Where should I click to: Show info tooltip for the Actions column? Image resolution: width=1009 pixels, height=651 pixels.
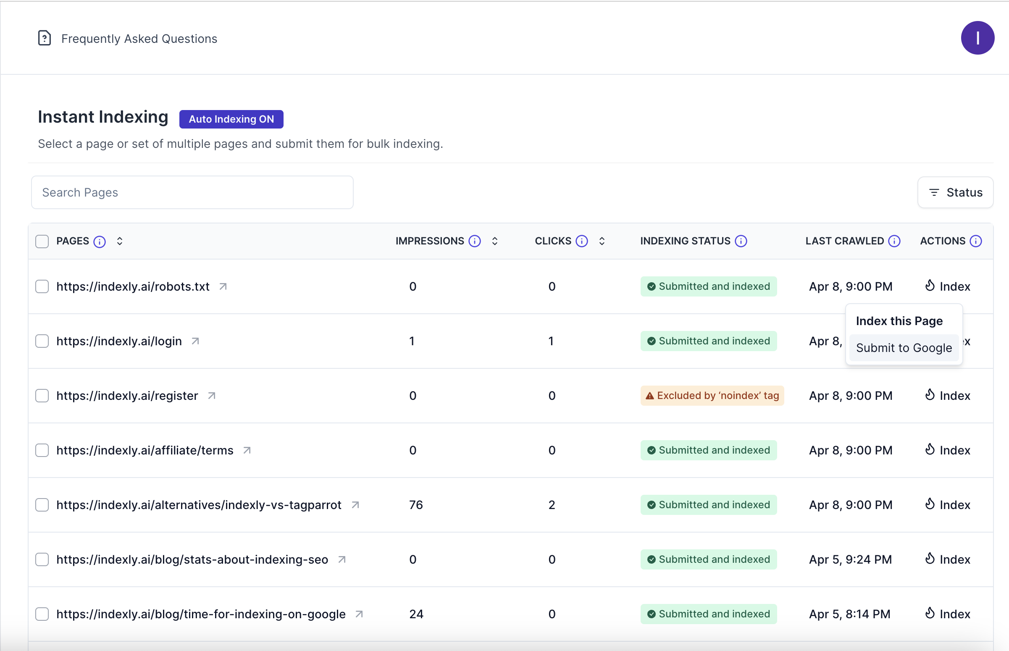tap(976, 241)
